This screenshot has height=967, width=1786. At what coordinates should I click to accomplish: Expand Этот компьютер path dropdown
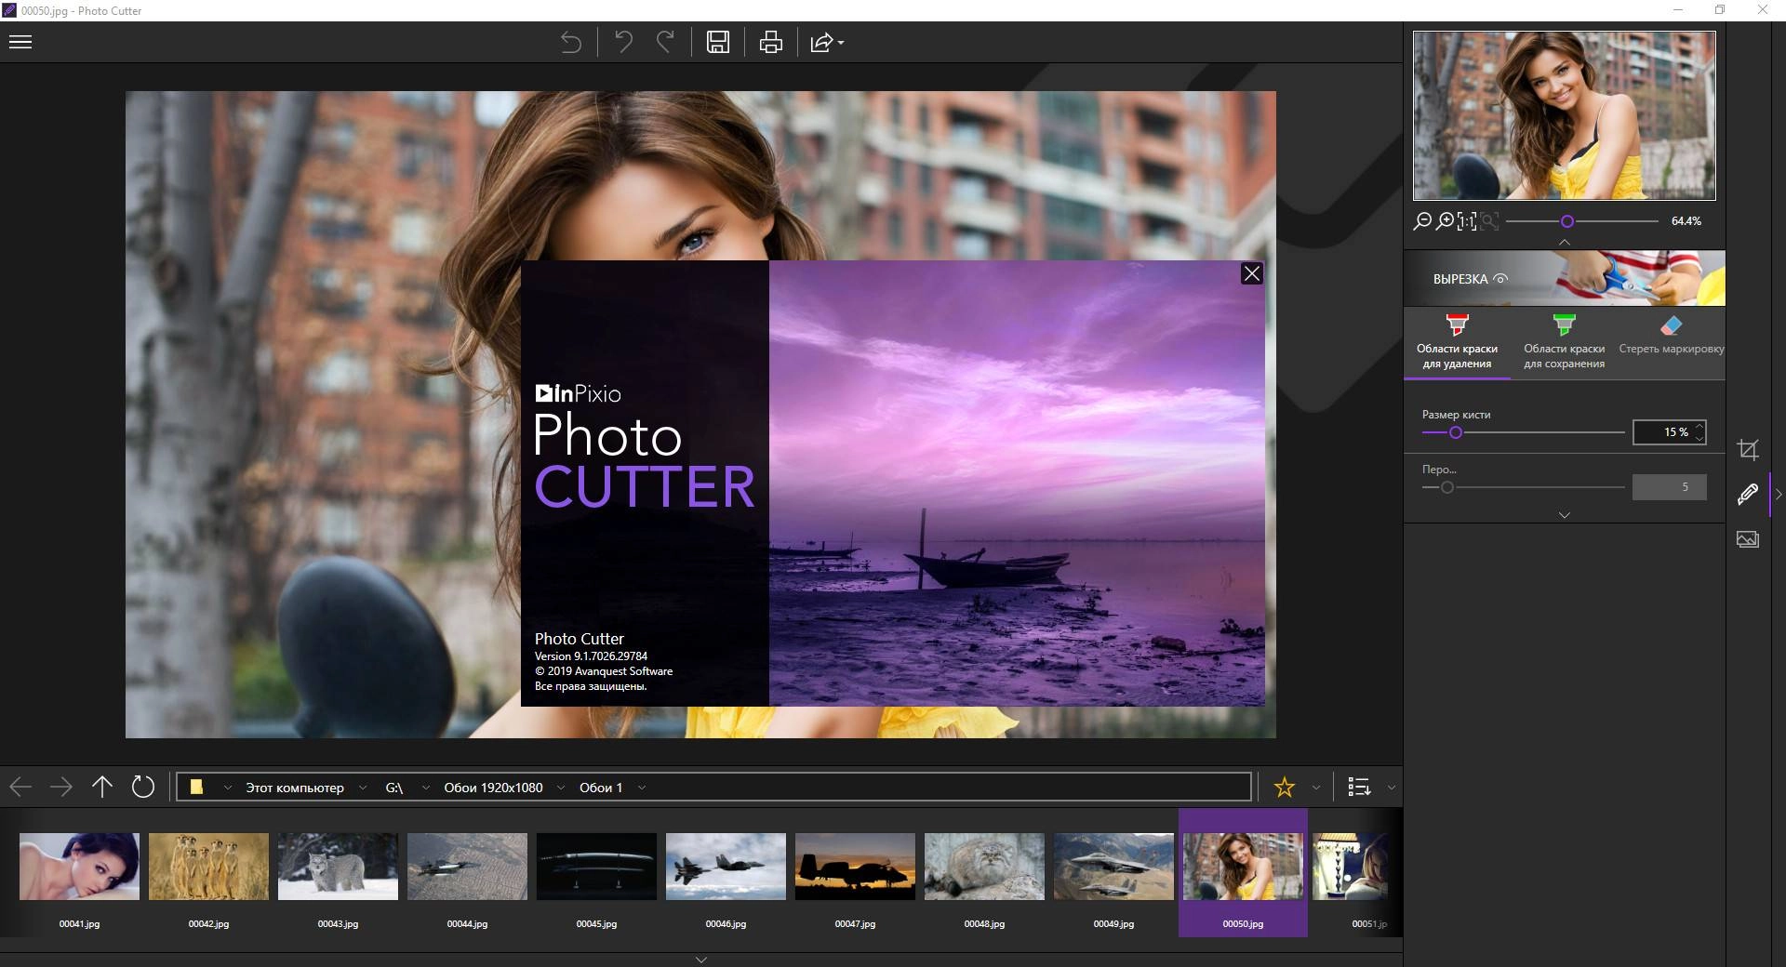[x=363, y=788]
